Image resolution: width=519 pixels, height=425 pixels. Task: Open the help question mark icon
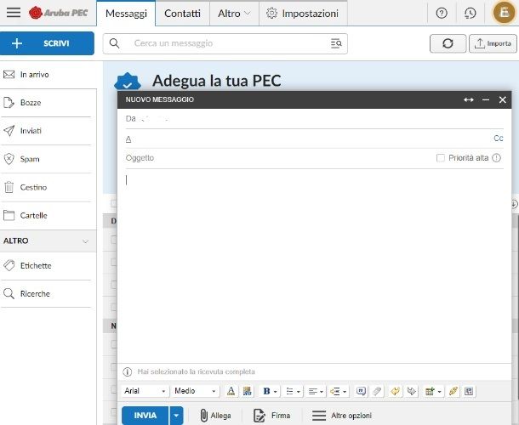pos(442,14)
